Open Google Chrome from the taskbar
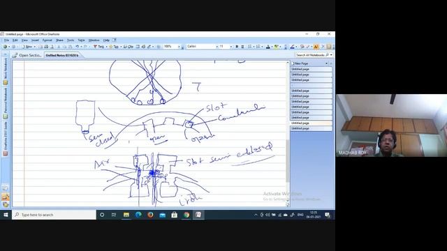 point(186,215)
